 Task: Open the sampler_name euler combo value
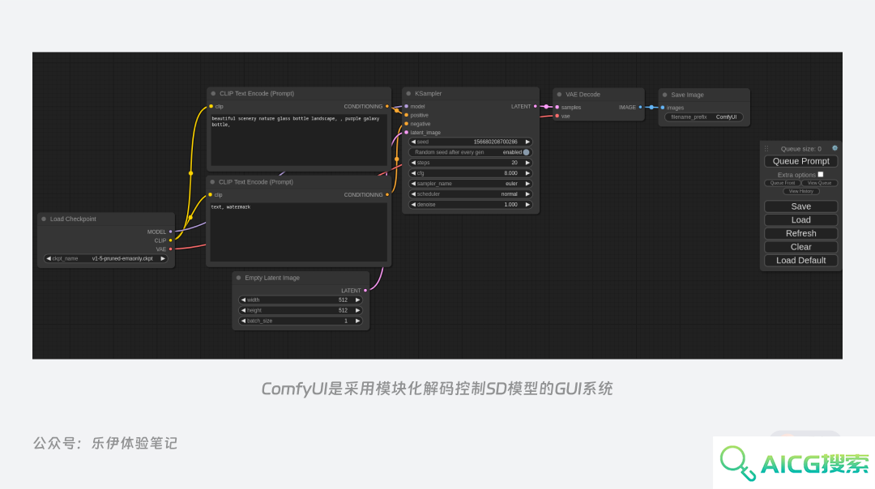click(511, 184)
